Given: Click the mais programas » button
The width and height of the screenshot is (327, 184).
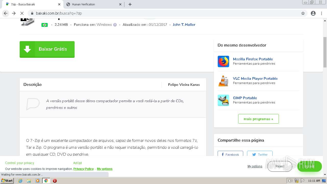Looking at the screenshot, I should point(258,119).
